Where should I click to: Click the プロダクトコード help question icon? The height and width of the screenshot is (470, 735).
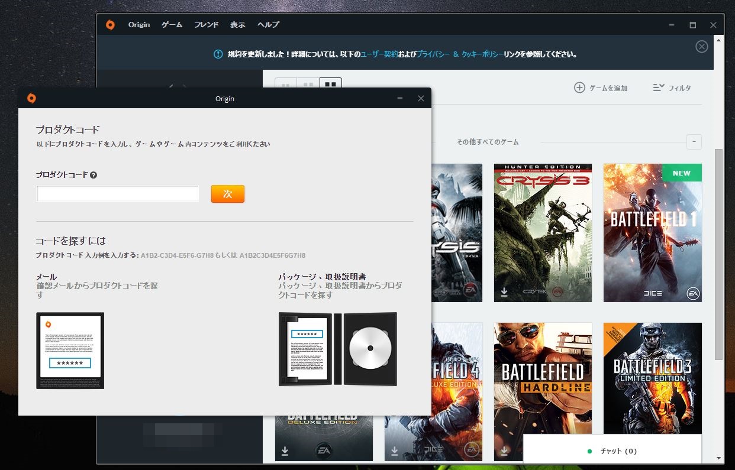(x=94, y=175)
